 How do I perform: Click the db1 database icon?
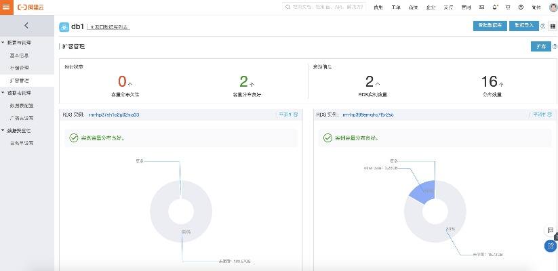point(63,26)
